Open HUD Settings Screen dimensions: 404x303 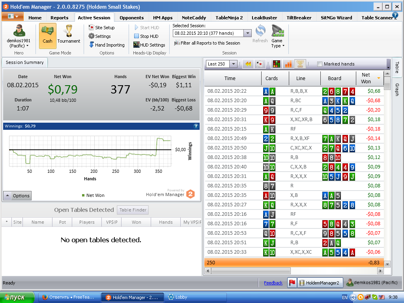tap(149, 45)
